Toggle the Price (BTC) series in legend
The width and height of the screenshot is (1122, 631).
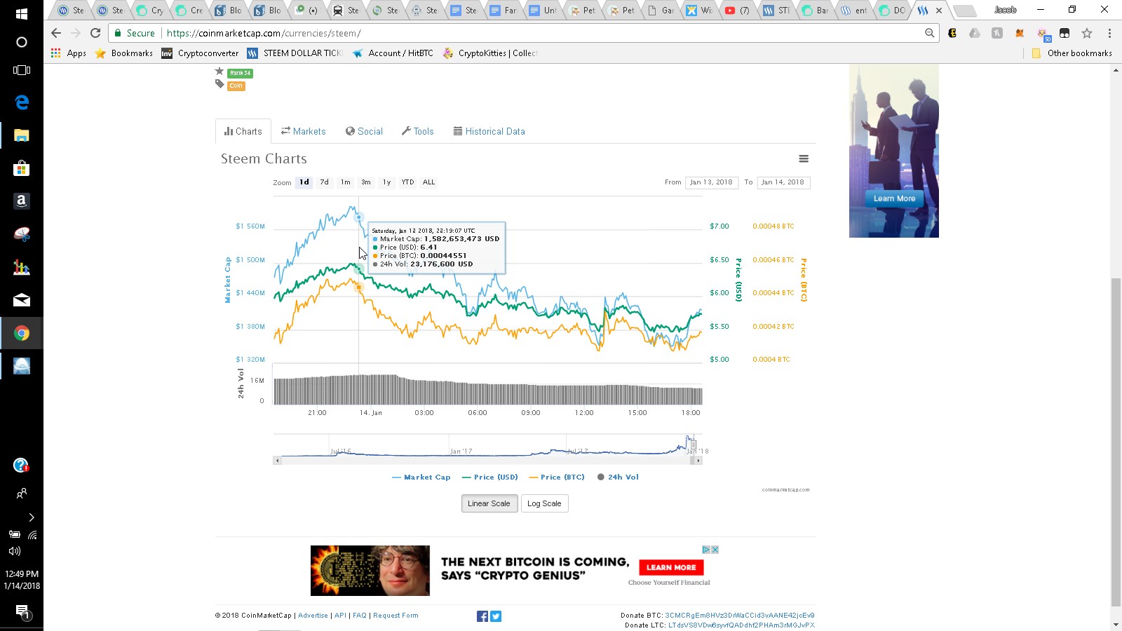(557, 477)
